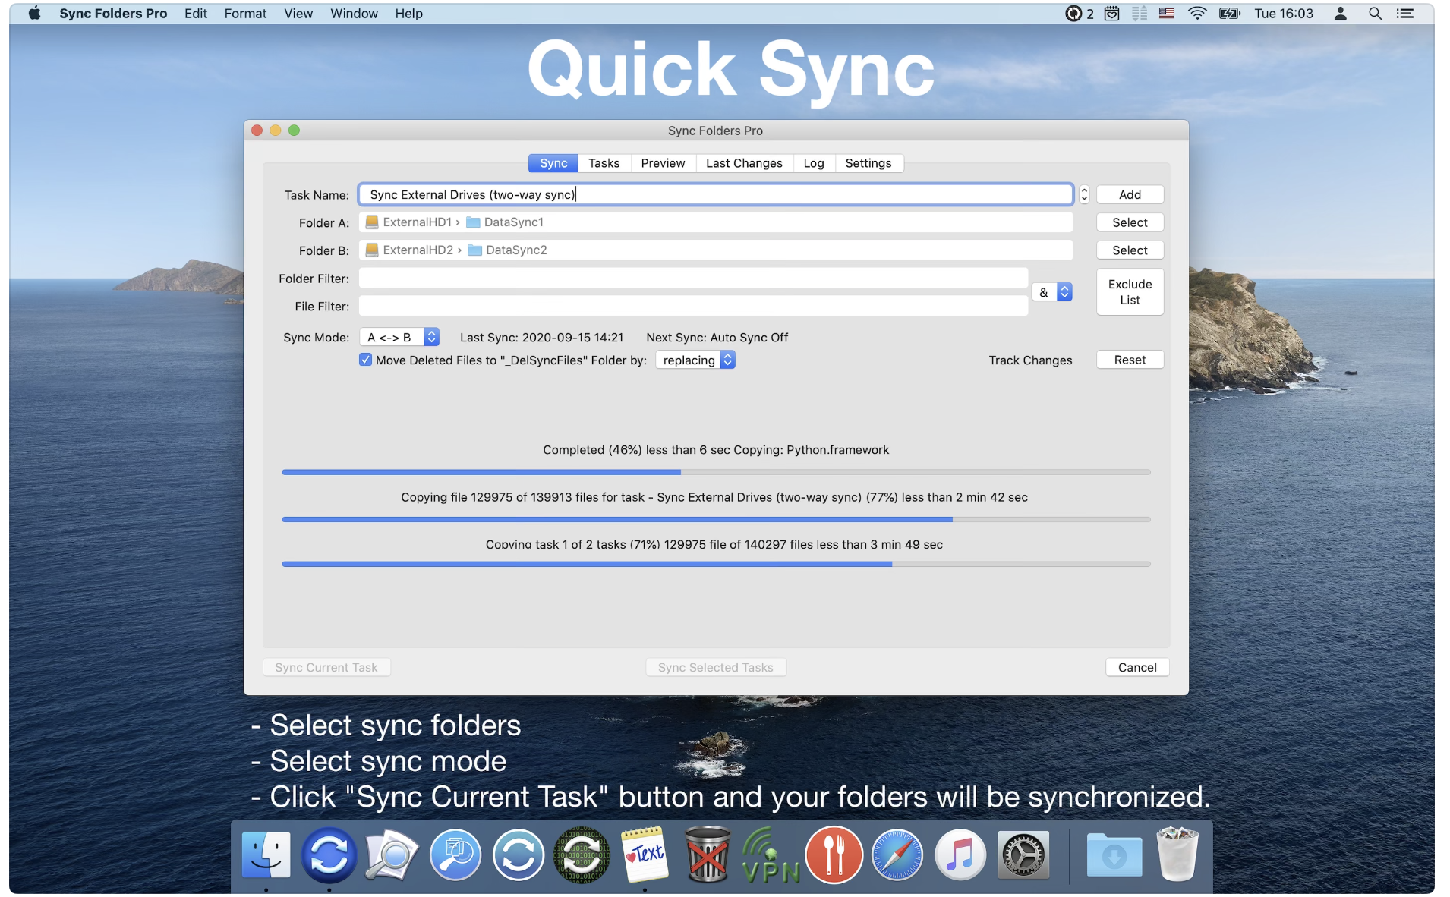Click the Exclude List button
1450x897 pixels.
(x=1129, y=292)
